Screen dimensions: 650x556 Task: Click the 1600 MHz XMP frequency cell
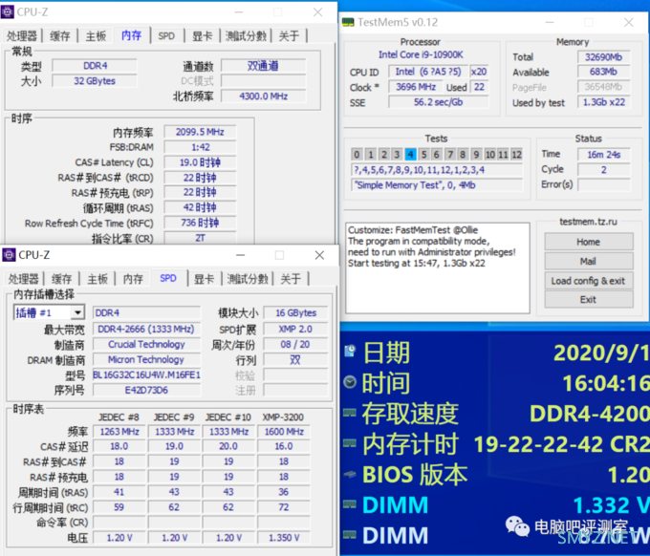[284, 432]
